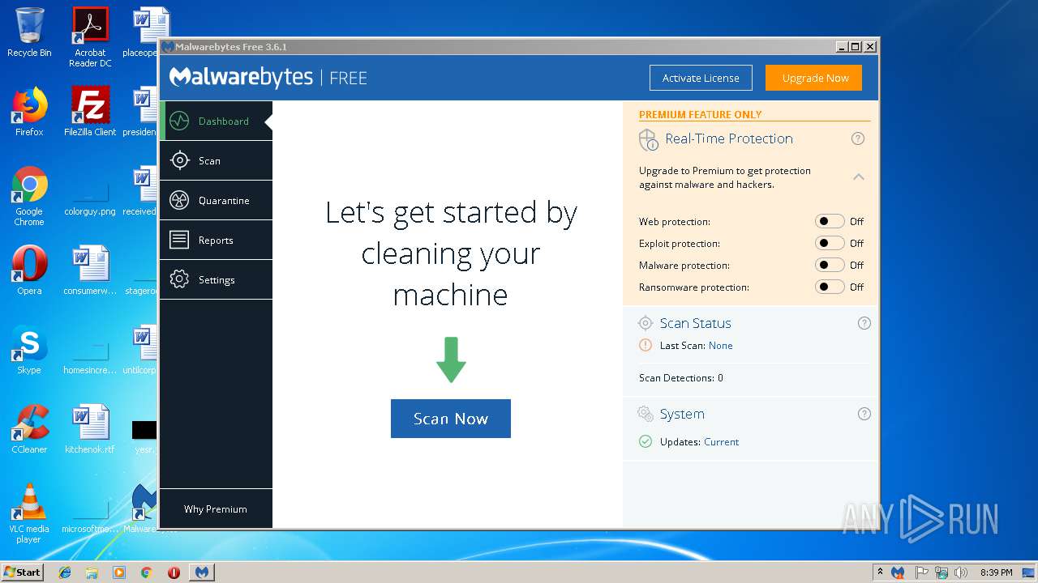Click the Malwarebytes system tray icon
This screenshot has height=583, width=1038.
(898, 572)
